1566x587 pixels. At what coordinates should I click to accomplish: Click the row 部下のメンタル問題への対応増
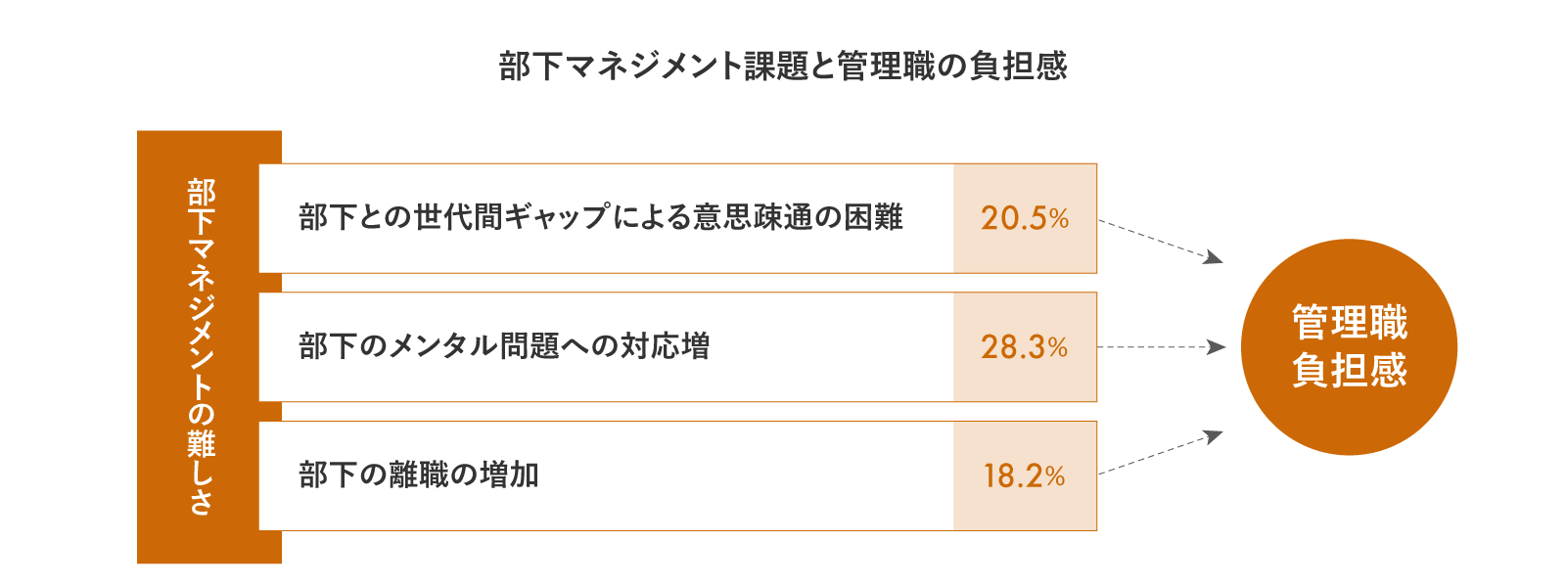(677, 347)
